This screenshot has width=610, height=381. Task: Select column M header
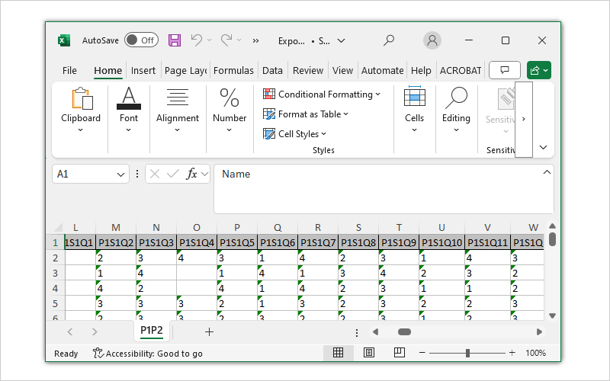[116, 227]
